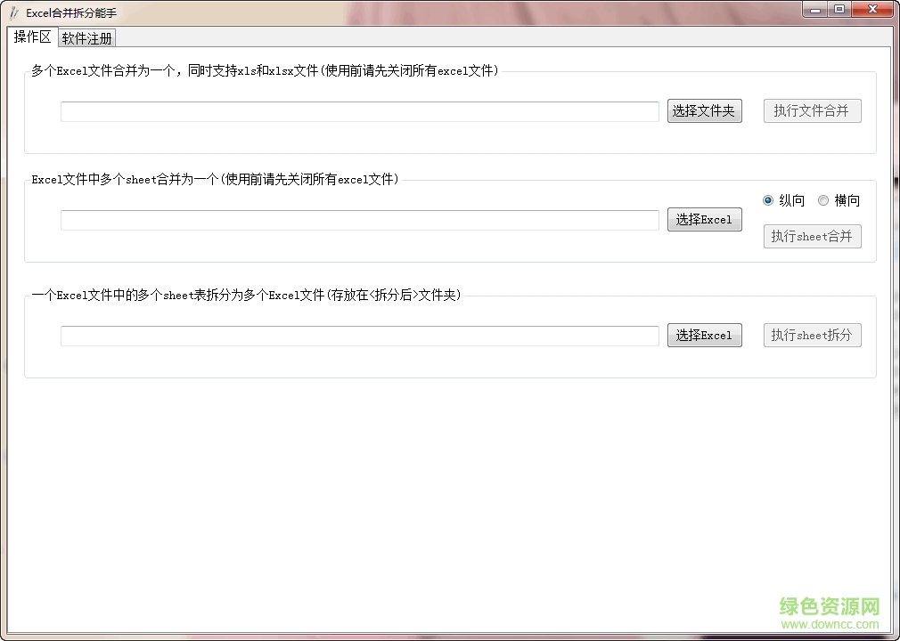Switch to the 操作区 tab
The image size is (900, 641).
coord(32,37)
